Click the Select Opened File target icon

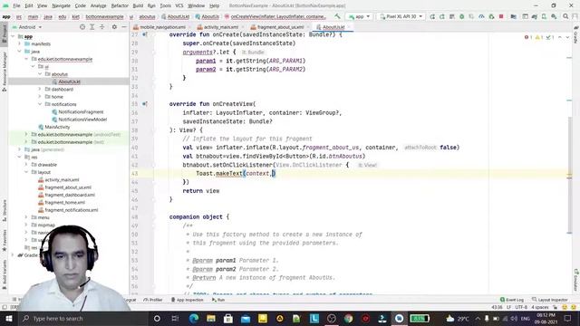[x=82, y=27]
